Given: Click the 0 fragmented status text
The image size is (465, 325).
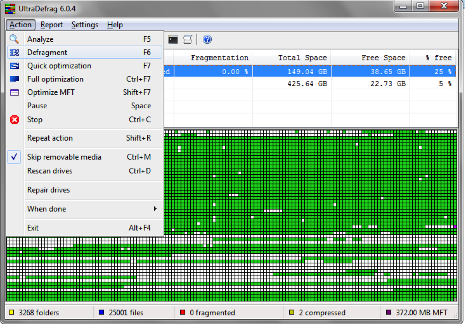Looking at the screenshot, I should (212, 312).
